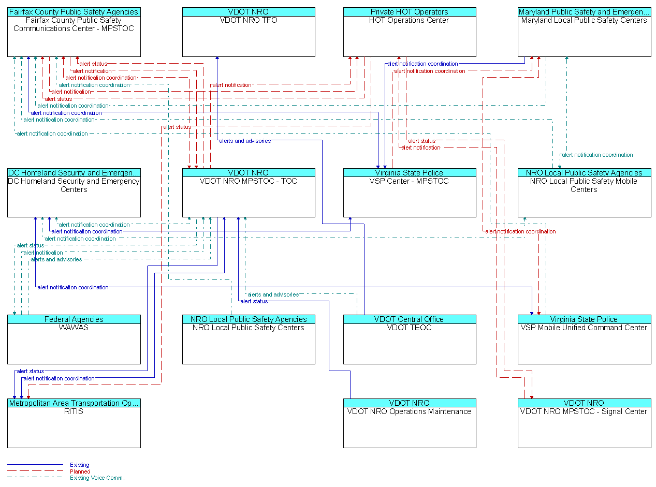Screen dimensions: 656x487
Task: Click DC Homeland Security and Emergency Centers box
Action: coord(74,193)
